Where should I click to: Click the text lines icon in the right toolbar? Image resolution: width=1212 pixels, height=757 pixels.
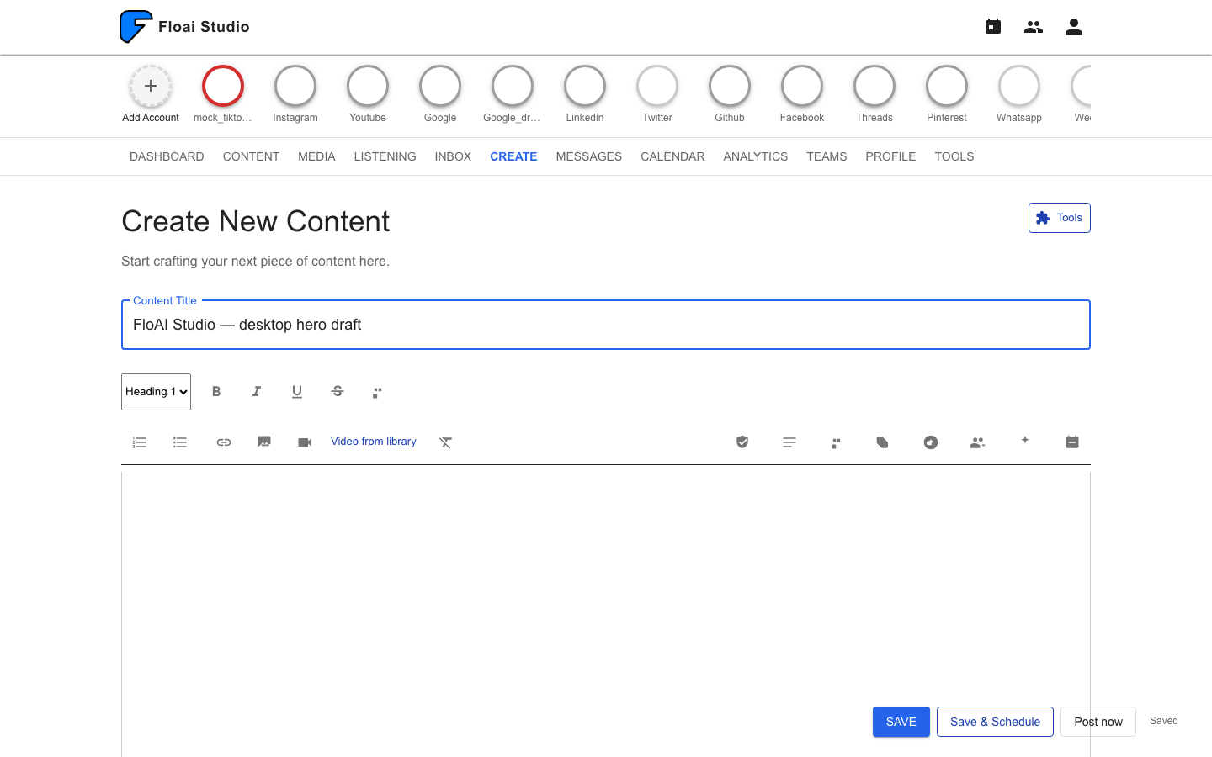[x=789, y=442]
